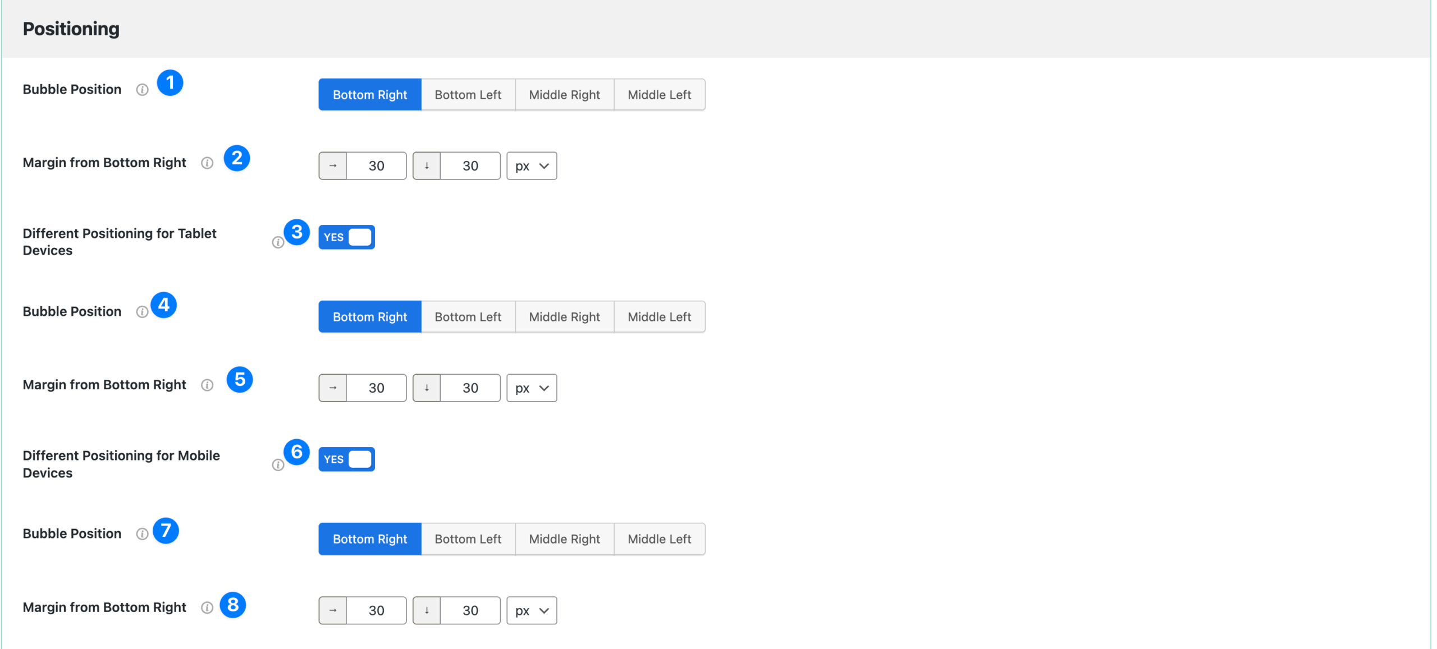Expand px unit dropdown in tablet margin row
Viewport: 1437px width, 649px height.
532,388
